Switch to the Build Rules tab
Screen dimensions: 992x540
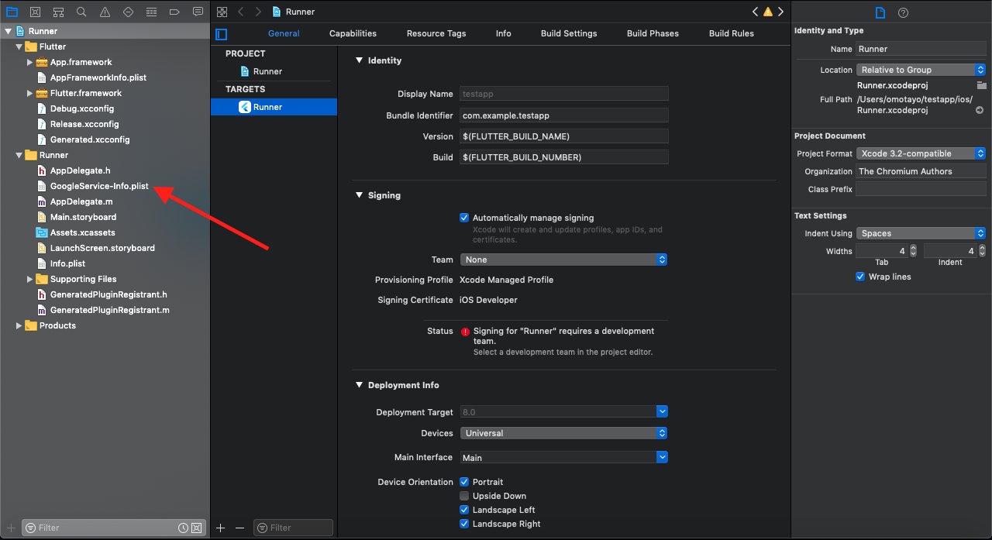(x=732, y=33)
